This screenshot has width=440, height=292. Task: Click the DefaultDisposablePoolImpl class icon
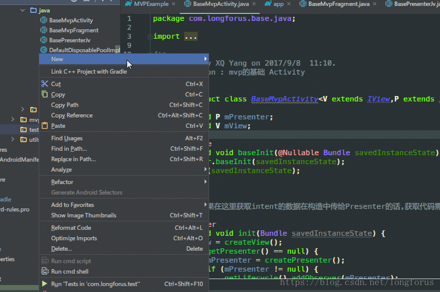coord(44,50)
